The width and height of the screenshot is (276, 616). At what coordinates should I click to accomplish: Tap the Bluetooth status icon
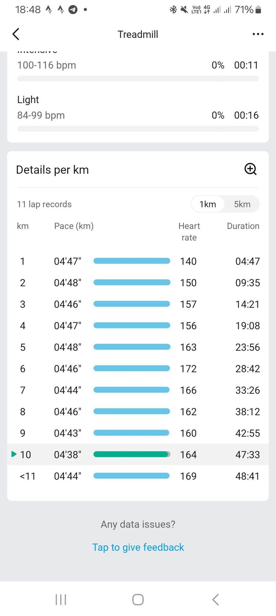point(173,10)
